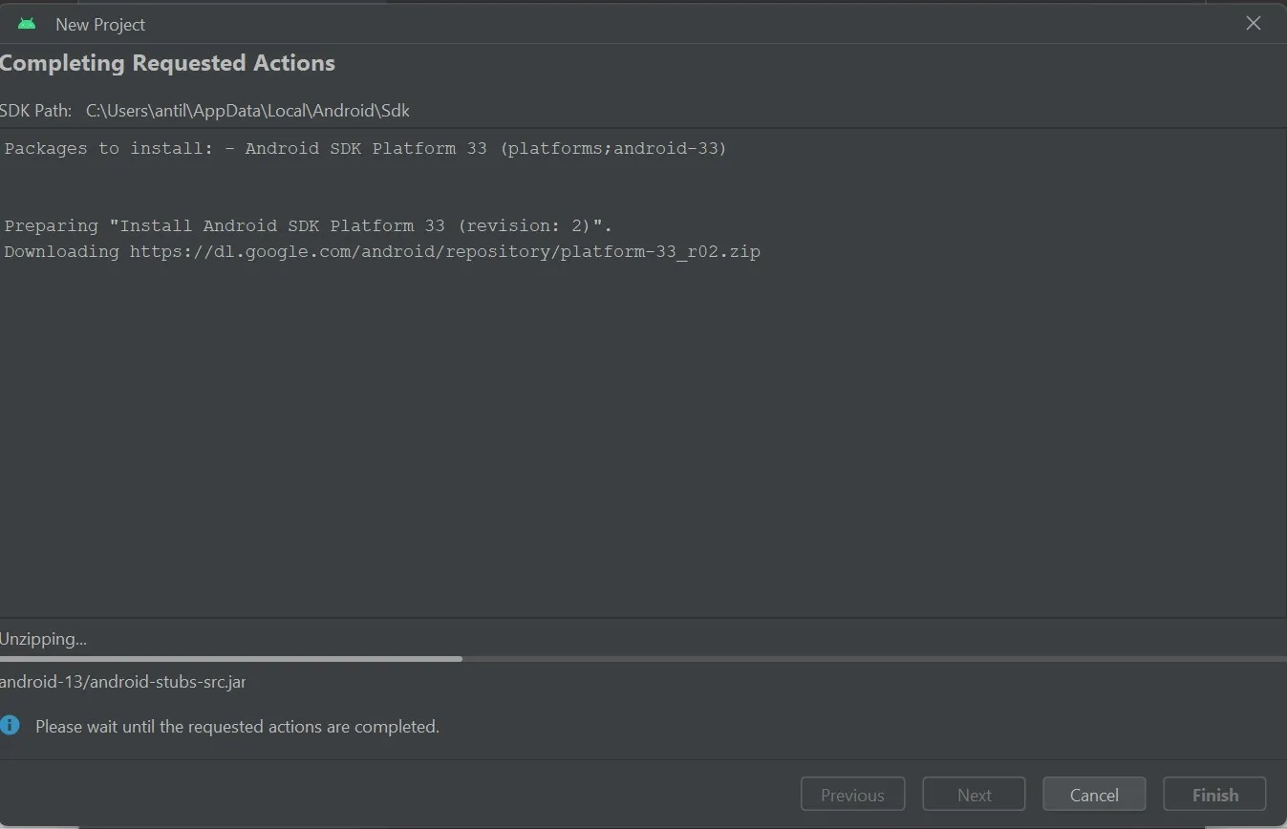Click the Unzipping status label
The width and height of the screenshot is (1287, 829).
click(x=43, y=639)
